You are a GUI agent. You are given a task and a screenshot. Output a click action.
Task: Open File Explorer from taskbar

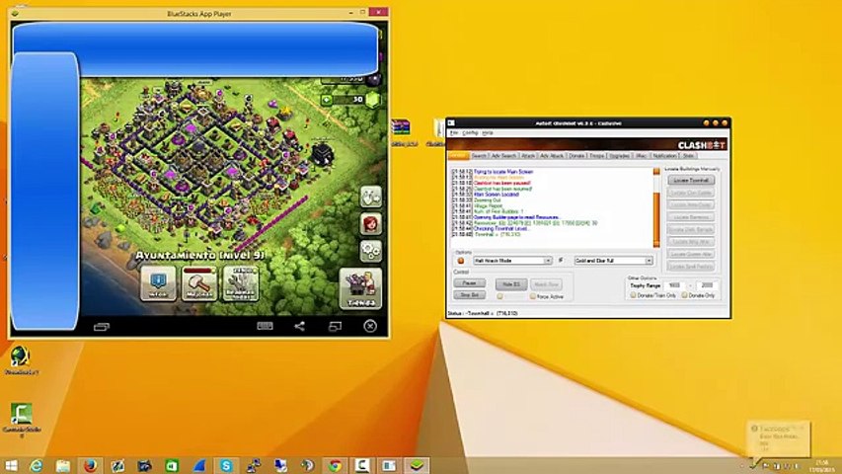pyautogui.click(x=63, y=465)
